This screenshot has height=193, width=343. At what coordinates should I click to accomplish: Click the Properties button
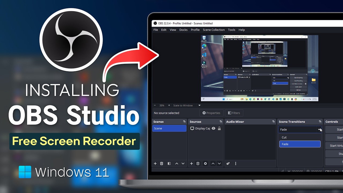(x=211, y=113)
